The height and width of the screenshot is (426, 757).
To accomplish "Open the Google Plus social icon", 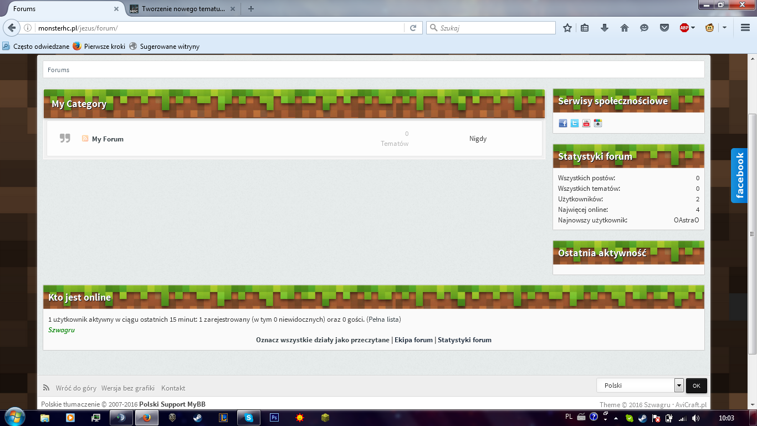I will (598, 123).
